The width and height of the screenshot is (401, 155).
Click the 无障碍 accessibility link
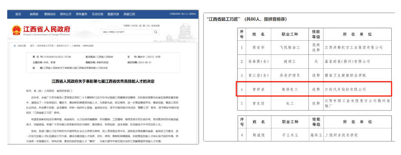126,26
